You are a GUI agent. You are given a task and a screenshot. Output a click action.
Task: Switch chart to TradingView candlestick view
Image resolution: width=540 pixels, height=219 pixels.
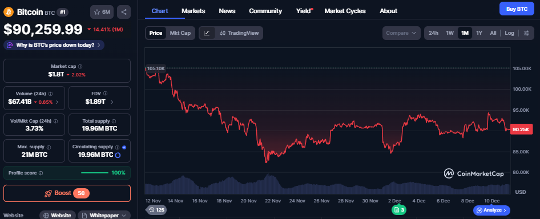tap(239, 33)
